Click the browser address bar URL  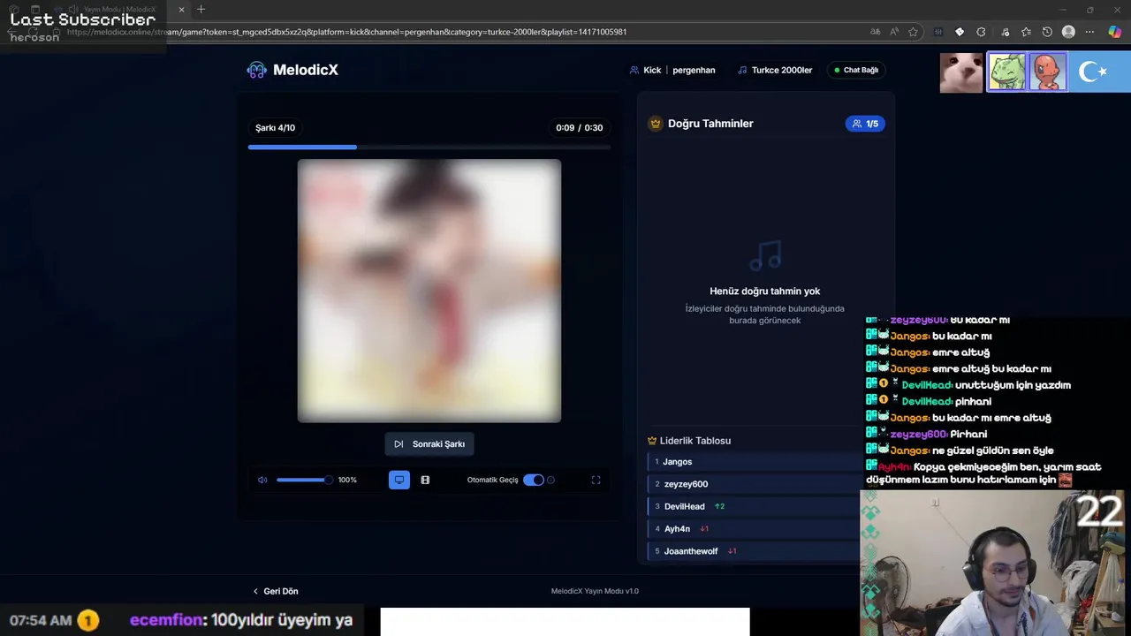(346, 32)
